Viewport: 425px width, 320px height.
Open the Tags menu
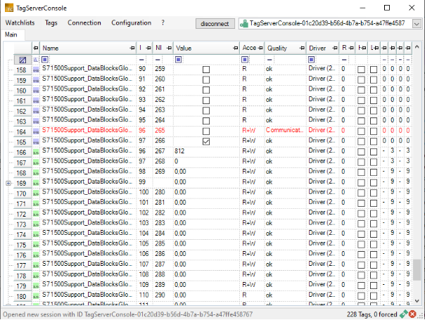coord(51,23)
